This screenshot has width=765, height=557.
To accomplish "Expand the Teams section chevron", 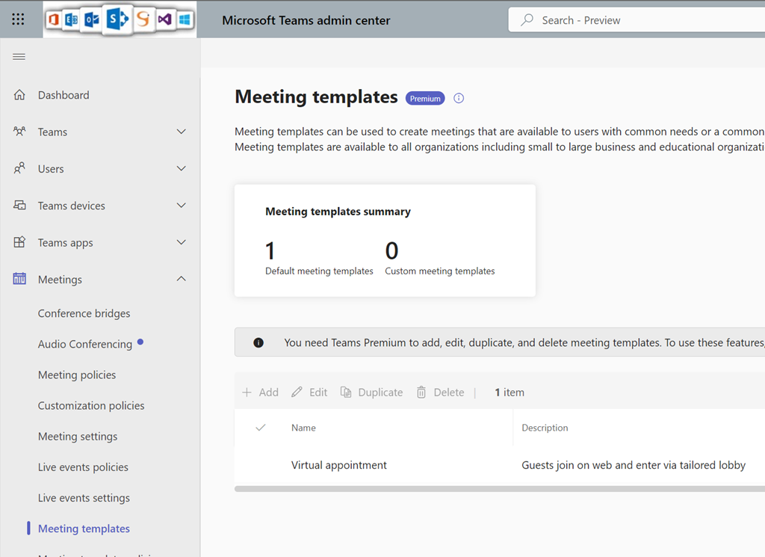I will tap(181, 132).
